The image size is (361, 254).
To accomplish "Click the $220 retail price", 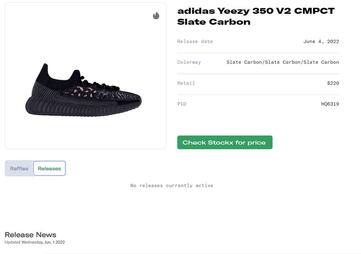I will pos(333,83).
